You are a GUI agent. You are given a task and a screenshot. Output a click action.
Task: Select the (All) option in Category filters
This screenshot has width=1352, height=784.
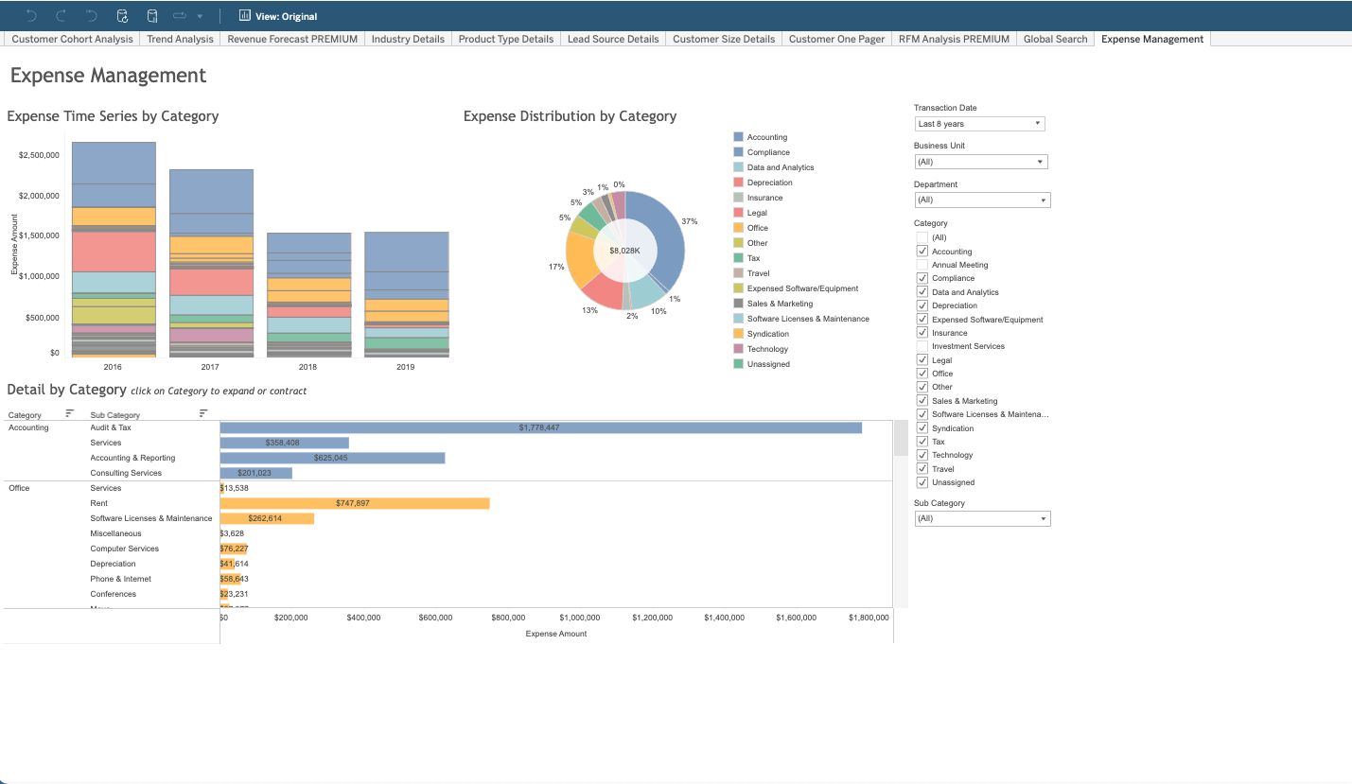tap(922, 236)
